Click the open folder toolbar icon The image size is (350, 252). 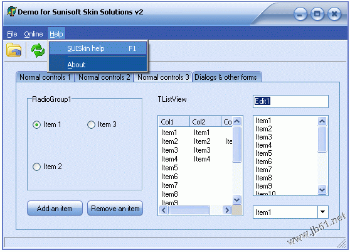[14, 50]
